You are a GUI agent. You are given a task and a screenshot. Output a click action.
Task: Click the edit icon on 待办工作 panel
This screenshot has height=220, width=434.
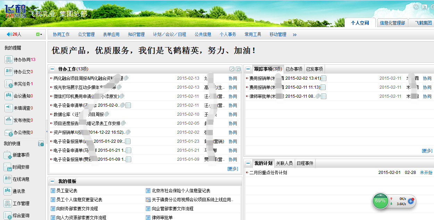[x=232, y=69]
